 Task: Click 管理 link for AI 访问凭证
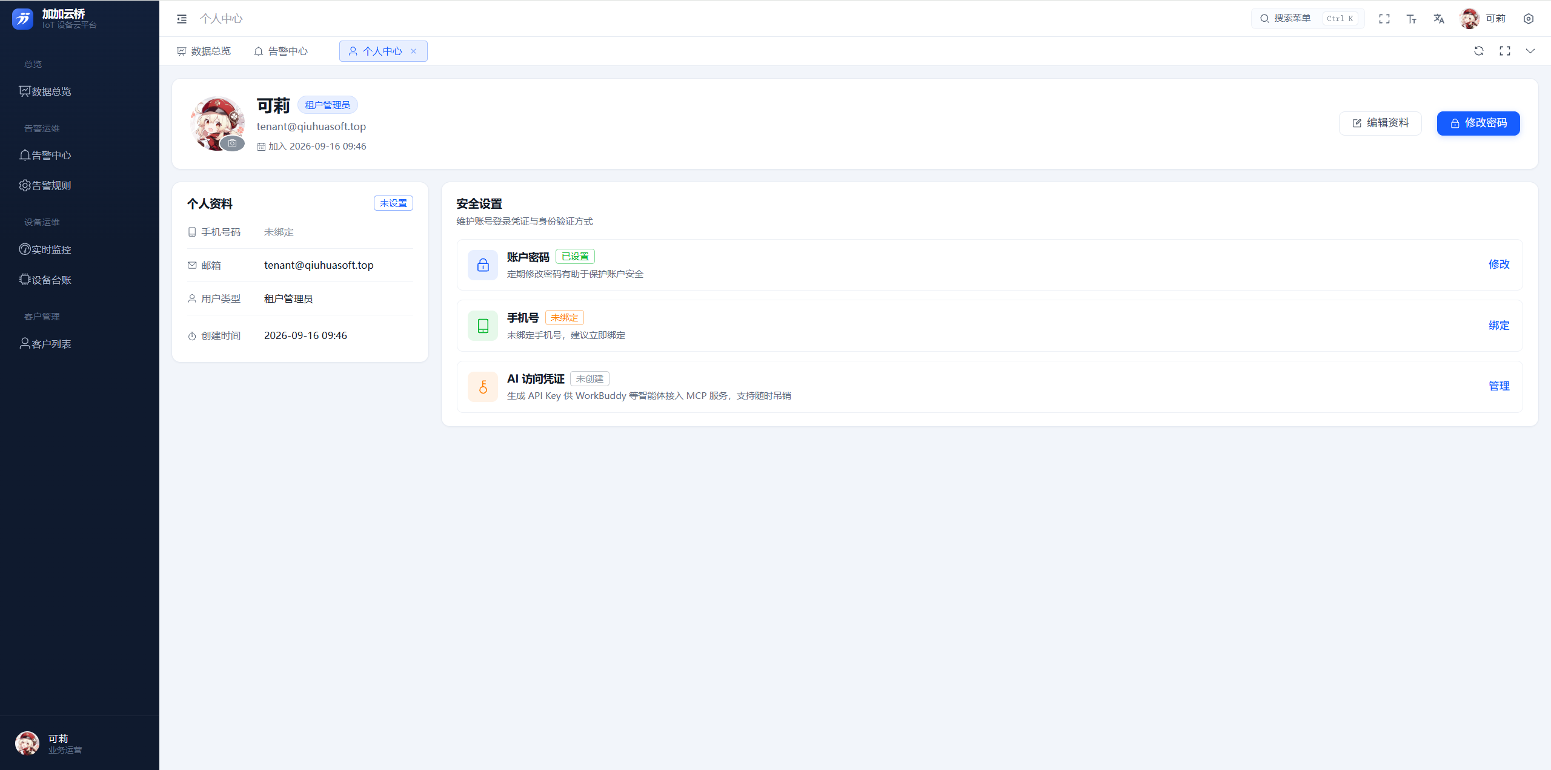click(x=1499, y=386)
